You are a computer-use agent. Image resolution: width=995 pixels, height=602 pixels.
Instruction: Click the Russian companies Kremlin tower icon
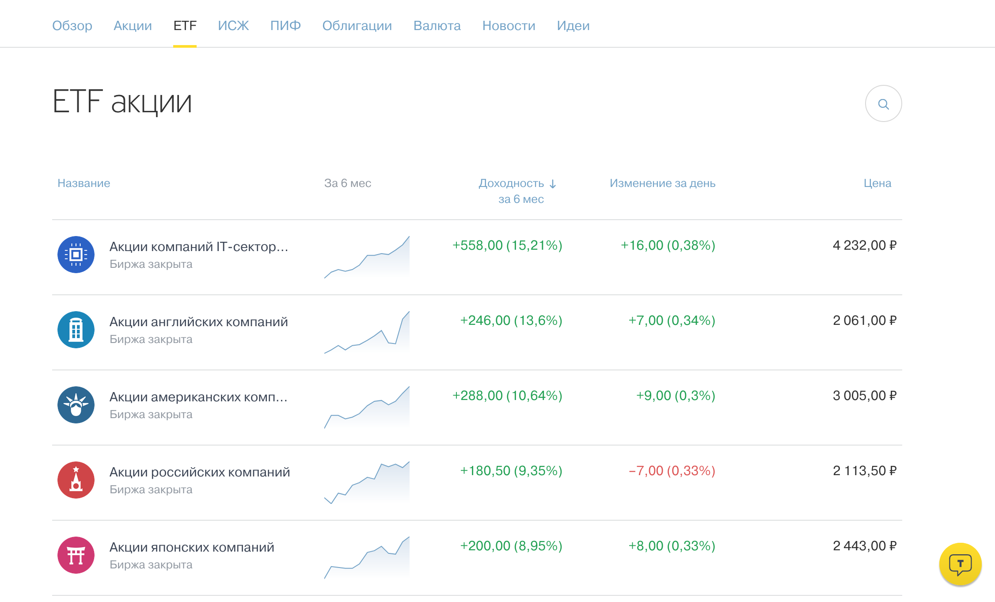[x=76, y=480]
